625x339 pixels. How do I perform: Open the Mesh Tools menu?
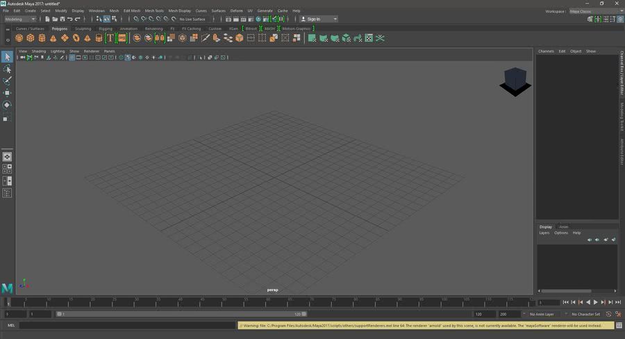coord(154,11)
